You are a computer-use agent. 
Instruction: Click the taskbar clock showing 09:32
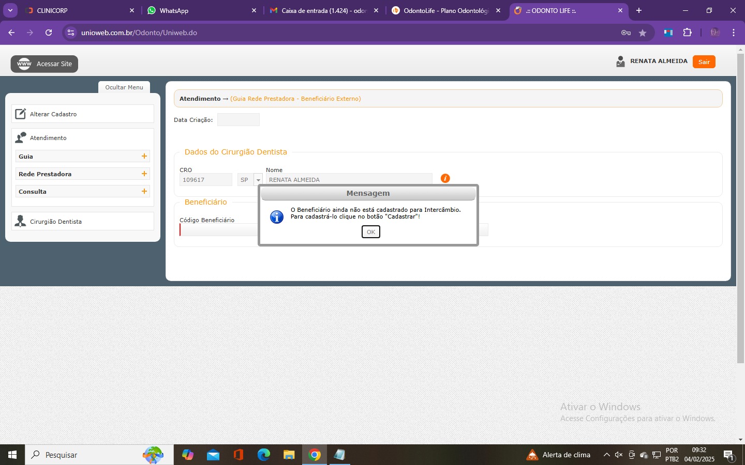(699, 455)
